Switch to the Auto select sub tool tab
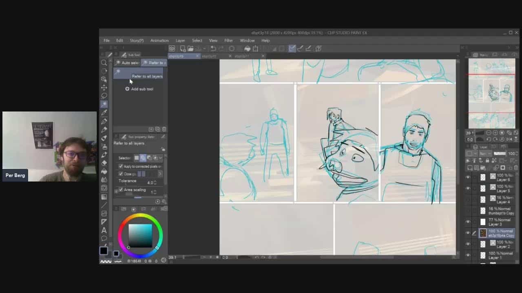522x293 pixels. coord(127,63)
